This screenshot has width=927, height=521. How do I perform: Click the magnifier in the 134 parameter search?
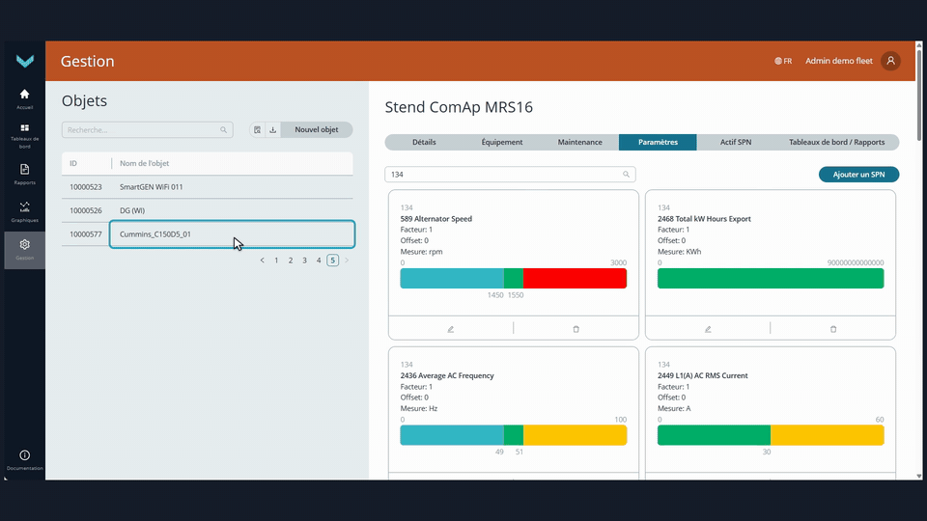[626, 175]
